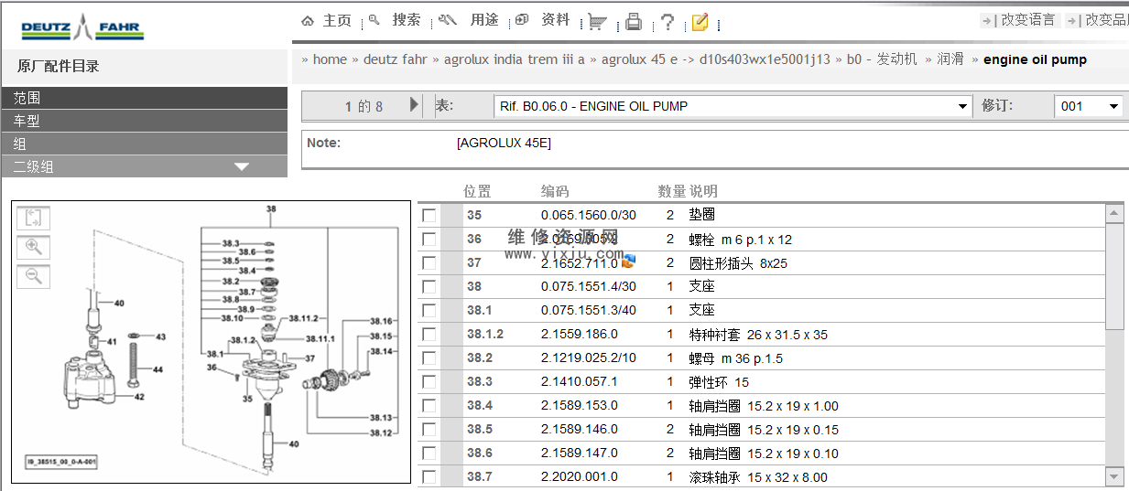Click the printer icon in toolbar
The image size is (1129, 491).
(x=634, y=22)
